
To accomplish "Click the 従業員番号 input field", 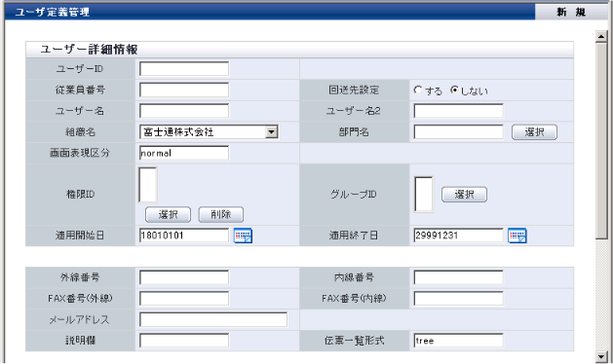I will [x=184, y=90].
